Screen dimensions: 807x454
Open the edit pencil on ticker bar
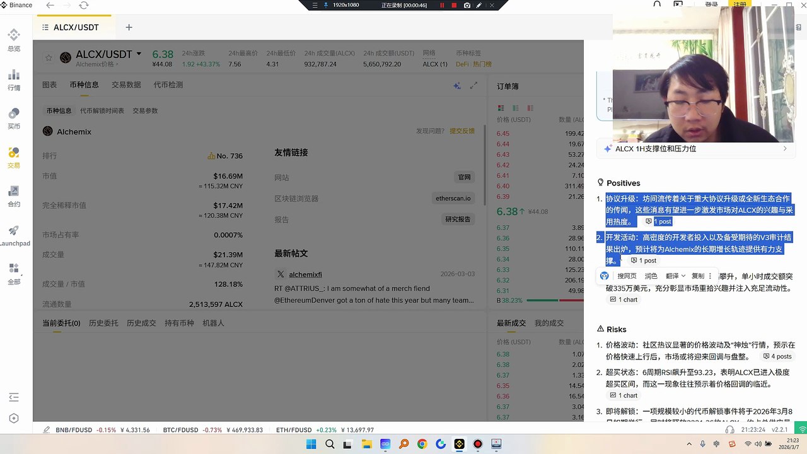[x=47, y=430]
